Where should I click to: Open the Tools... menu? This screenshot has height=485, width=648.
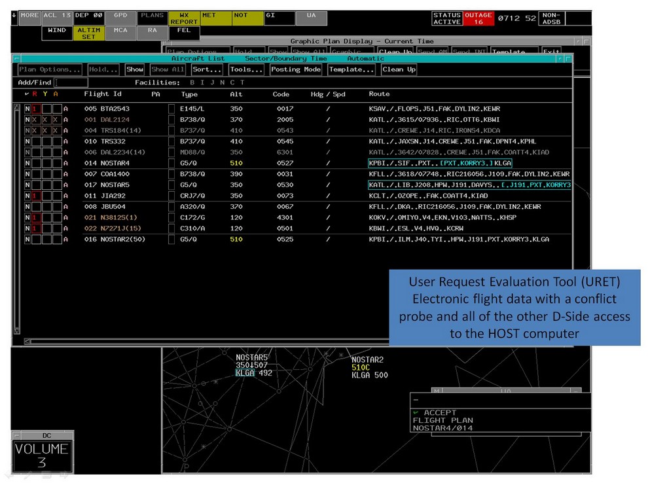246,69
